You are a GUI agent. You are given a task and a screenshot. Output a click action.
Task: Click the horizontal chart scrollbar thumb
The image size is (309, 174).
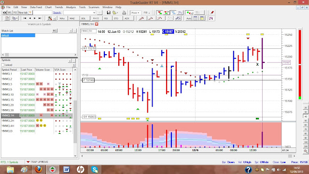[290, 156]
